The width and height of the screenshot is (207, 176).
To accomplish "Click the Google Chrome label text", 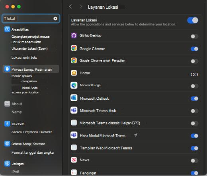I will [x=92, y=49].
